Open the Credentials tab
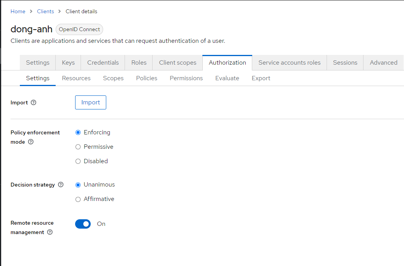Screen dimensions: 404x266 [x=103, y=63]
